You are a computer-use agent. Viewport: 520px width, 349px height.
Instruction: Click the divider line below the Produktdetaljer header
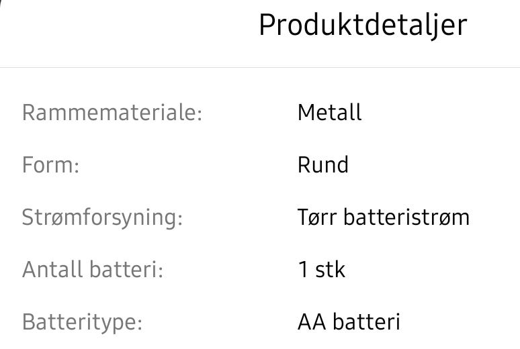pyautogui.click(x=260, y=67)
